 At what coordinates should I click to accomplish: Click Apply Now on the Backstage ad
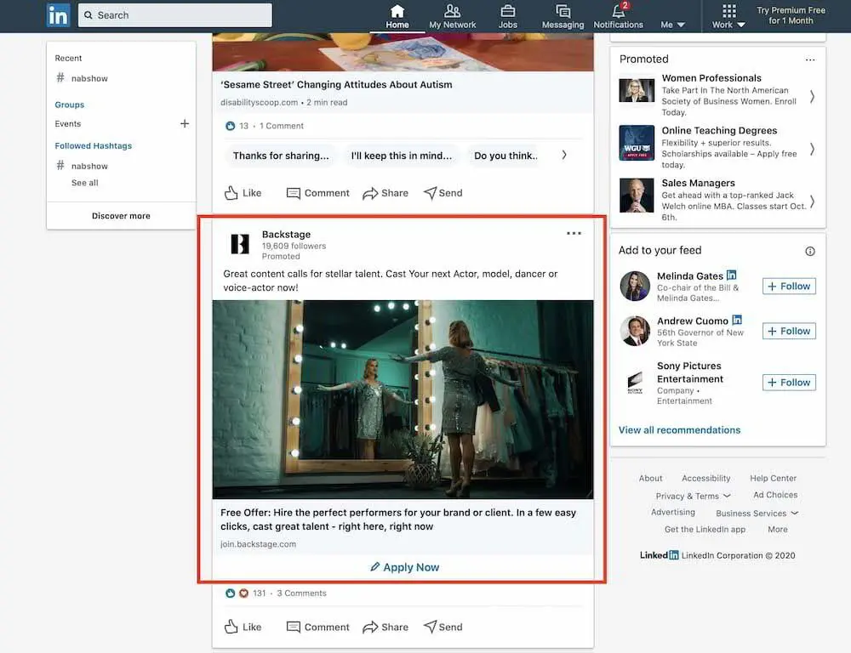[x=403, y=567]
